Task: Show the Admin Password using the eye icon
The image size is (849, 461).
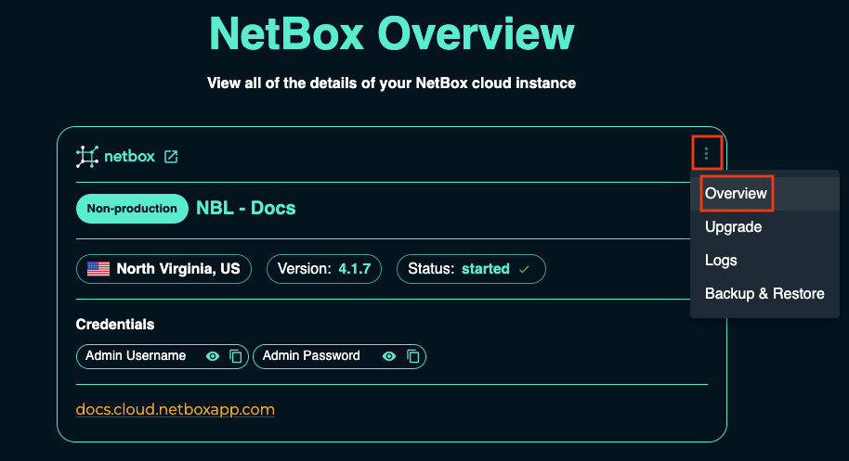Action: click(x=389, y=356)
